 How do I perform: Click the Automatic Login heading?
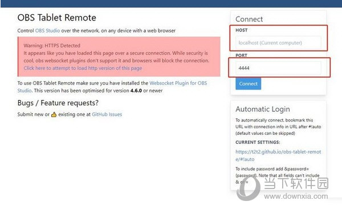263,109
